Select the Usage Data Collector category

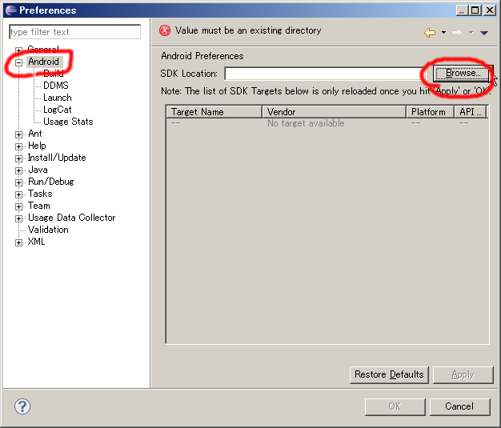click(x=72, y=218)
